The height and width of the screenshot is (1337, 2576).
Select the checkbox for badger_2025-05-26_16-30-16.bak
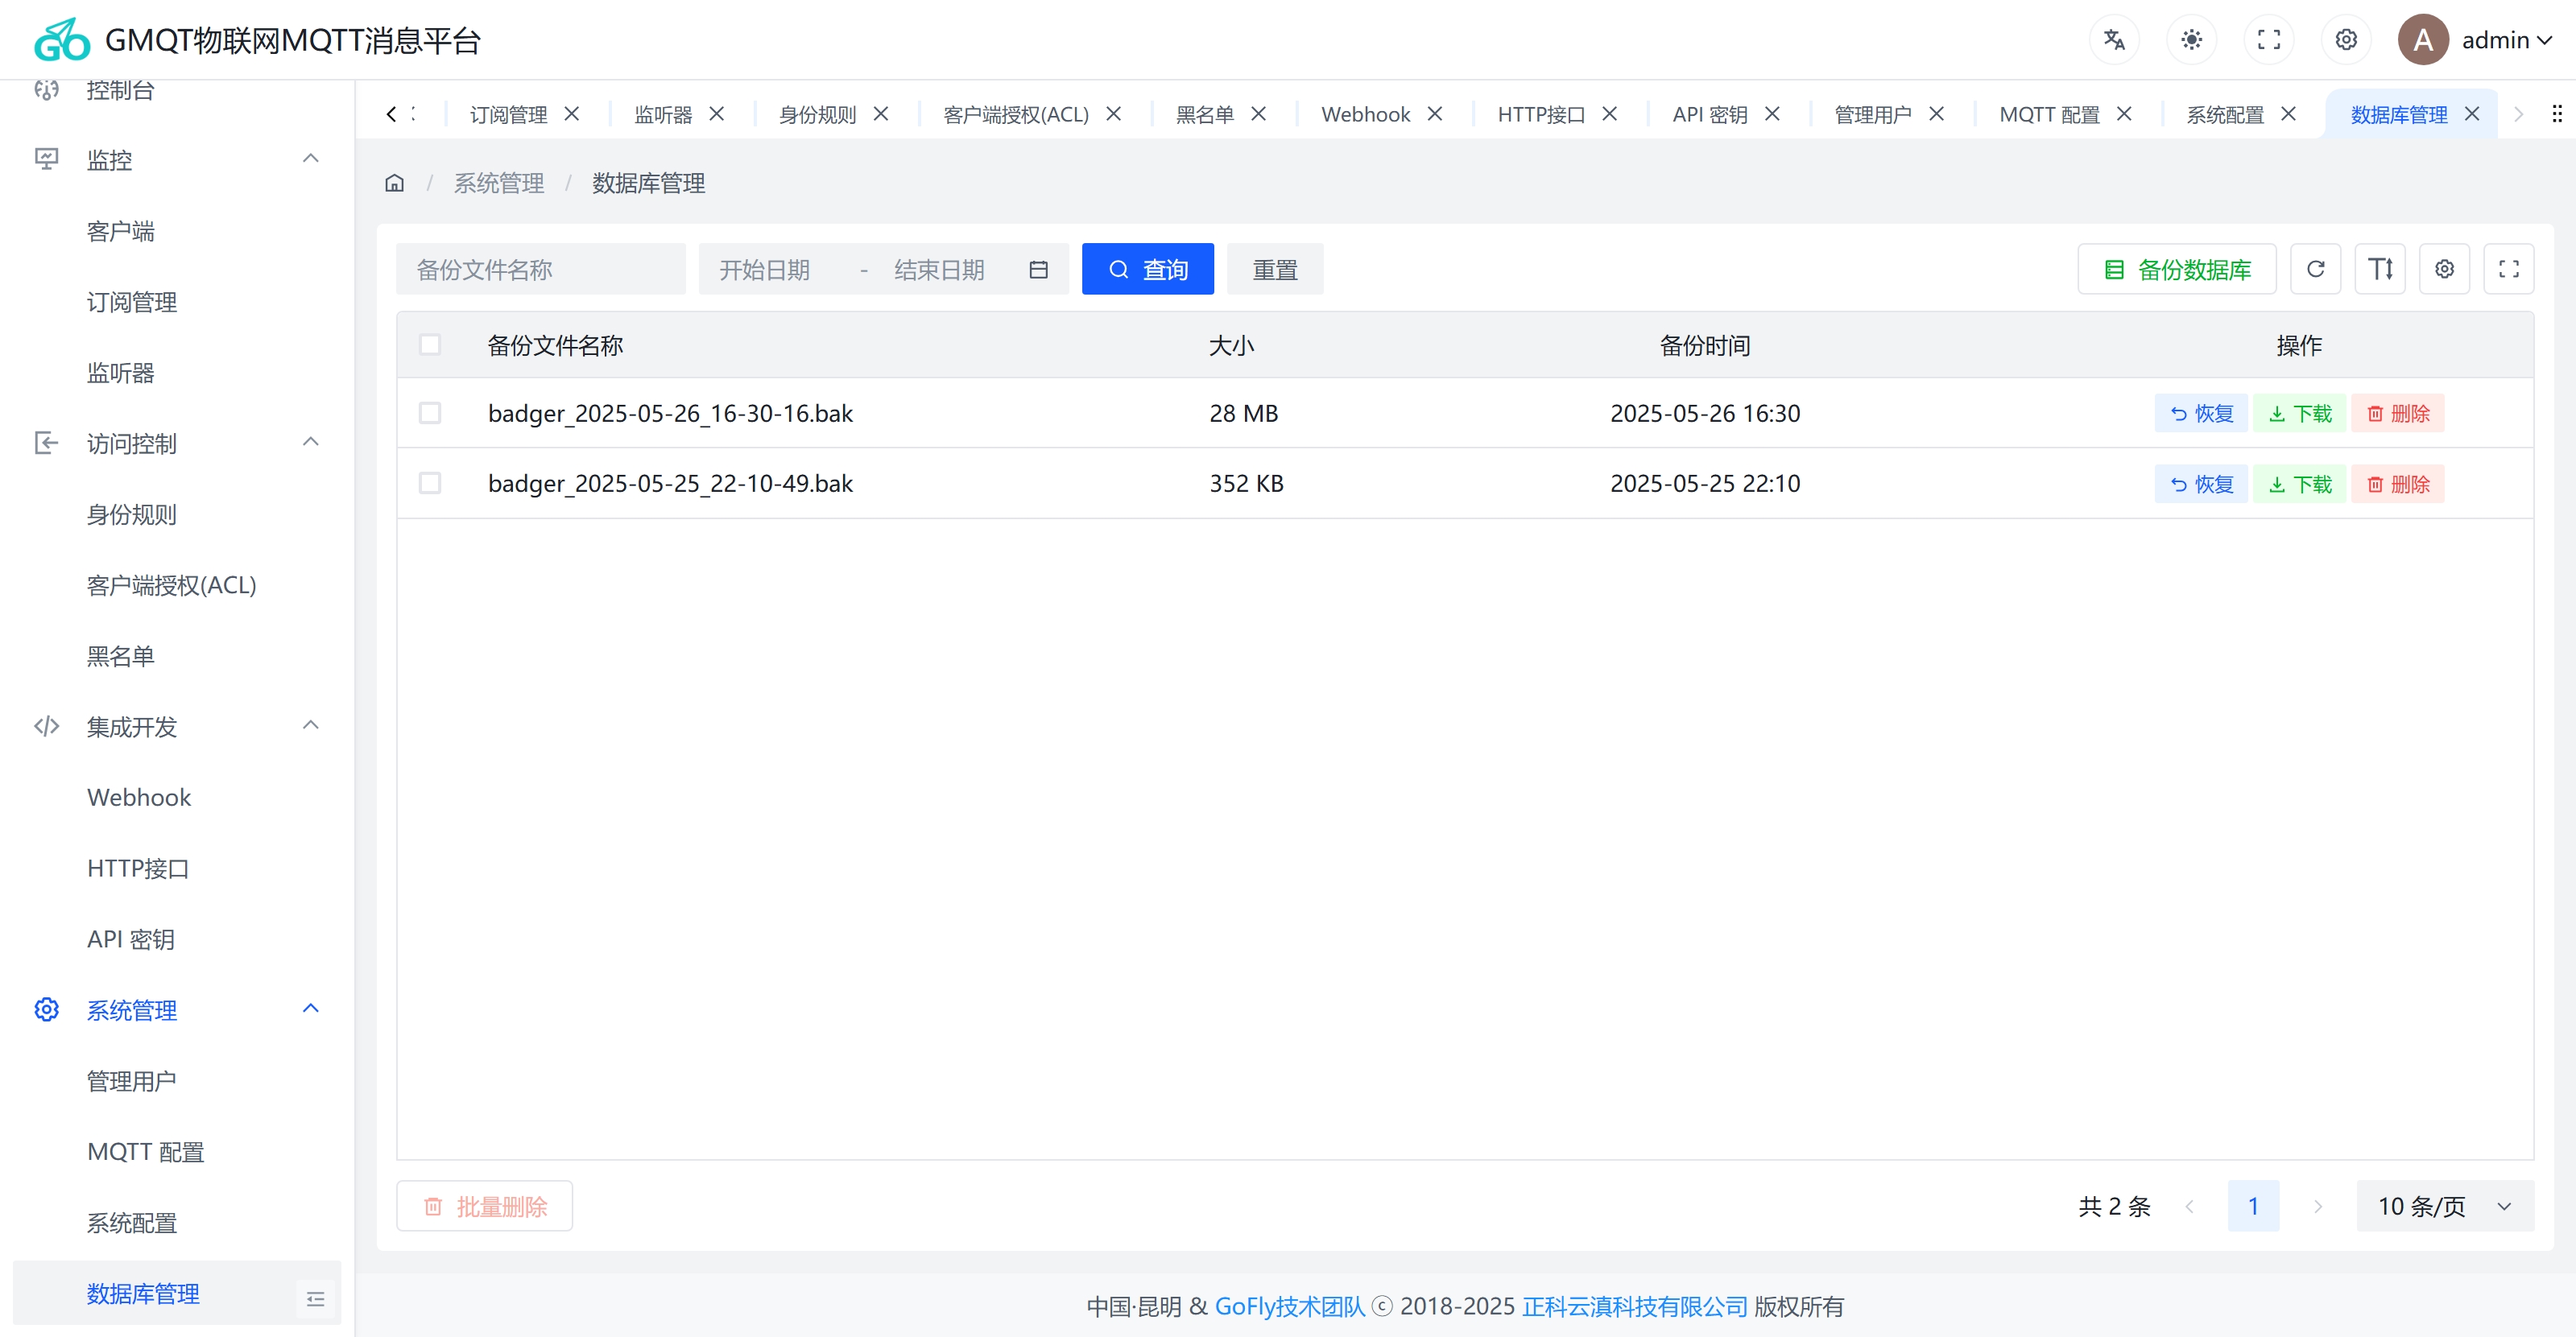pos(431,413)
